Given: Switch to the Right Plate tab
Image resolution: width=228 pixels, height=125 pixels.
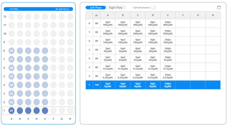Looking at the screenshot, I should [116, 8].
